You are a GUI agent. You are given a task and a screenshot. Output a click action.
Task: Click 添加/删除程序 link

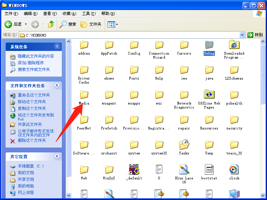31,63
